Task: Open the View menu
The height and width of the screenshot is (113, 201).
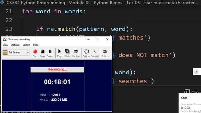Action: pos(5,45)
